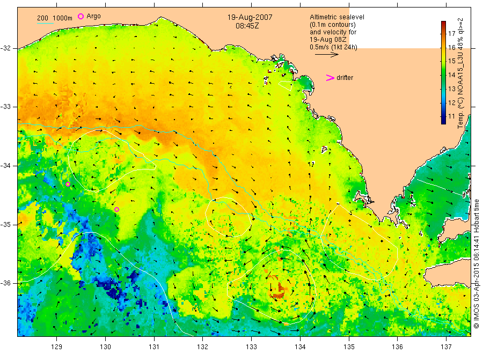This screenshot has height=354, width=483.
Task: Click the longitude label 137
Action: 446,347
